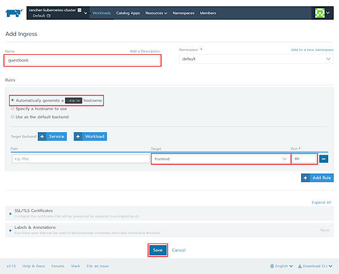Click the Add Rule button
The width and height of the screenshot is (339, 274).
pyautogui.click(x=317, y=177)
